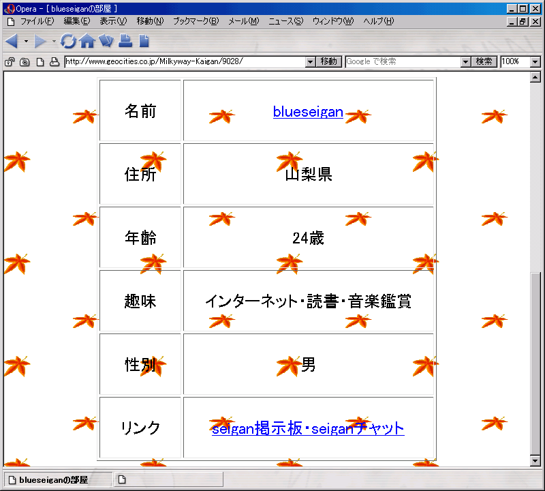
Task: Select the blank second page tab
Action: [x=168, y=480]
